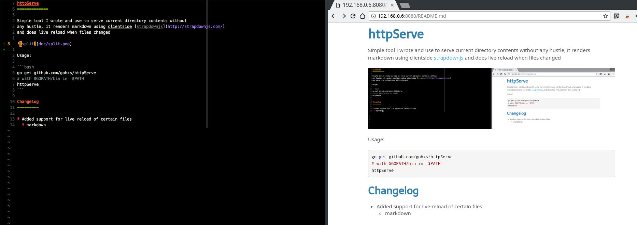Click the 'Usage:' text on rendered page
Viewport: 637px width, 225px height.
click(376, 140)
